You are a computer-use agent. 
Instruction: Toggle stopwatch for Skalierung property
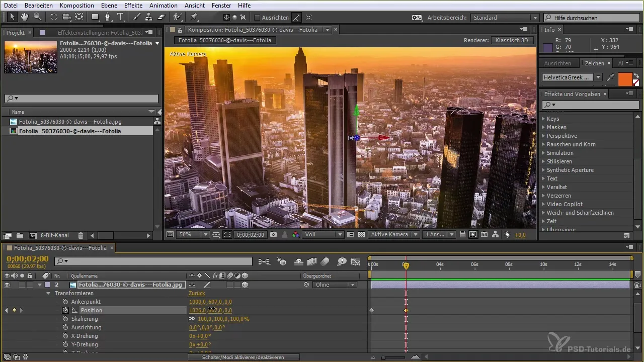65,319
